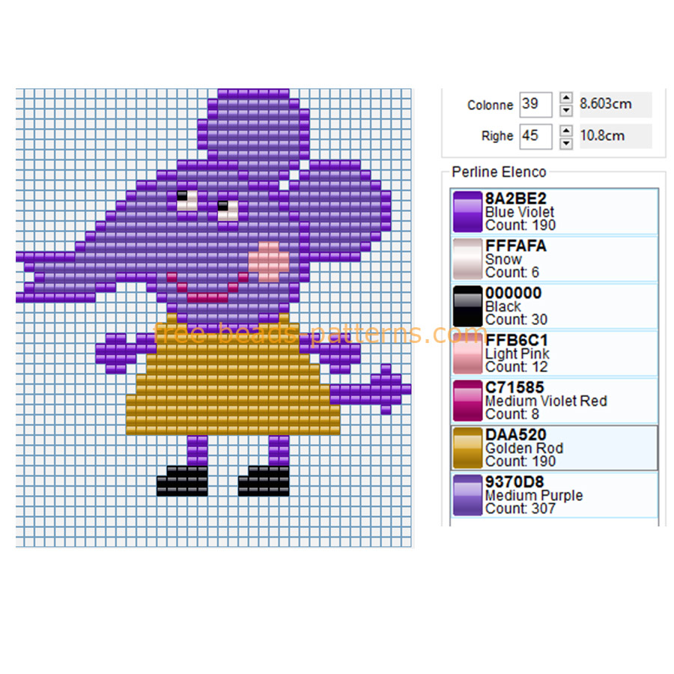The image size is (674, 674).
Task: Click the 8.603cm width value
Action: pyautogui.click(x=606, y=104)
